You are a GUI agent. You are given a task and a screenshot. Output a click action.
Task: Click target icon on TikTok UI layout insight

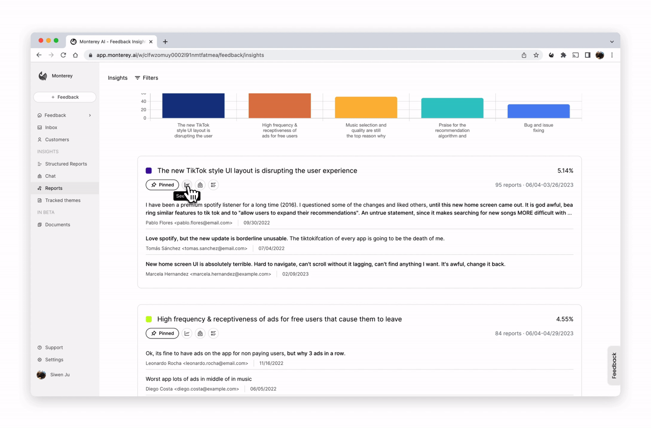coord(200,185)
